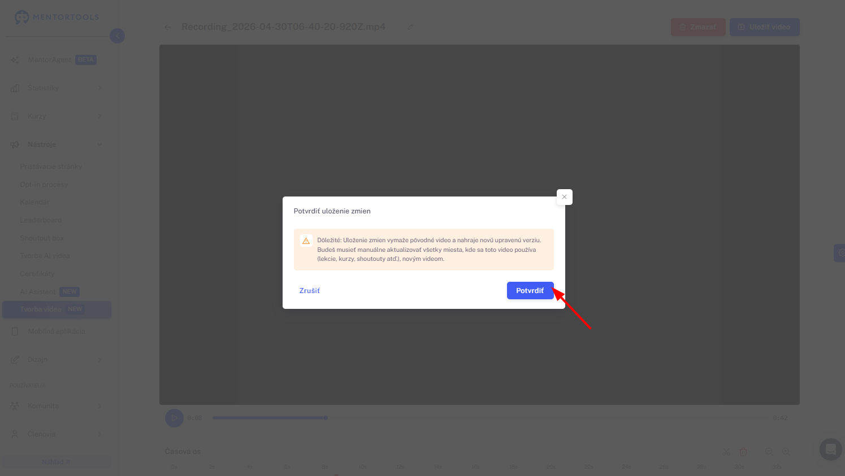Click the Uložiť video button
The image size is (845, 476).
click(x=765, y=27)
